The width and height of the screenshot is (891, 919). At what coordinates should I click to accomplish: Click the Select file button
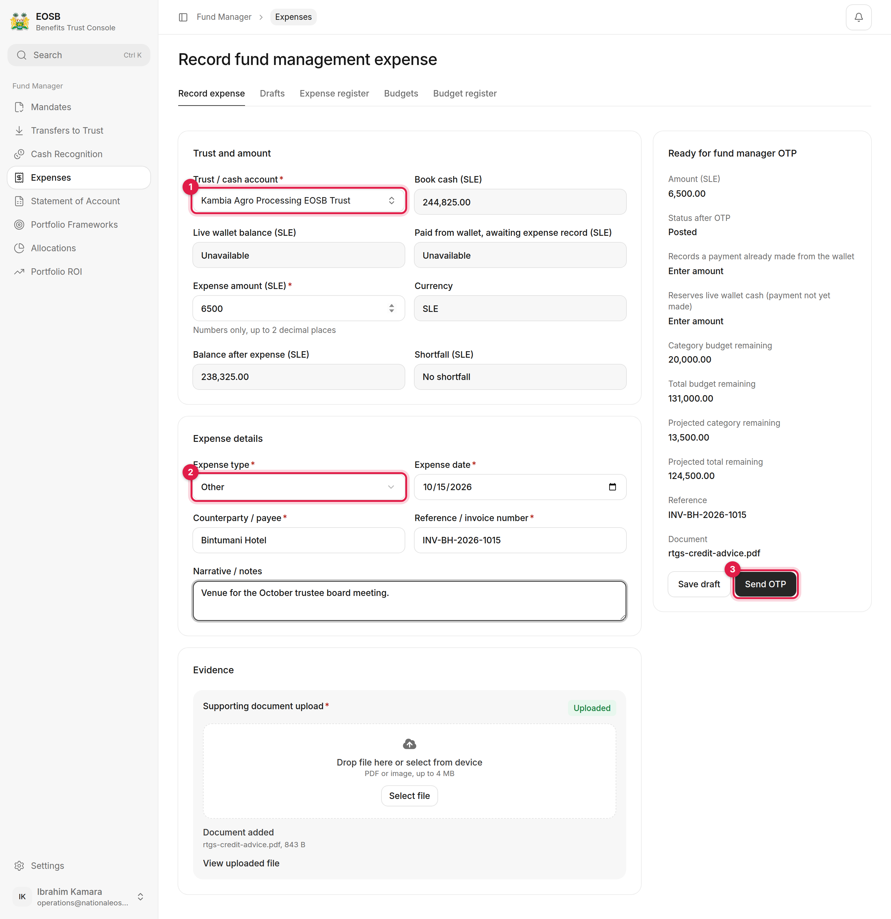pyautogui.click(x=409, y=796)
